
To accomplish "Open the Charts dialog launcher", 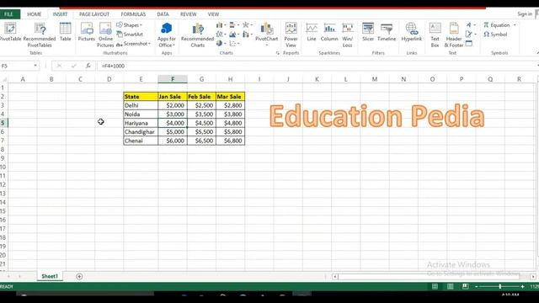I will 278,53.
